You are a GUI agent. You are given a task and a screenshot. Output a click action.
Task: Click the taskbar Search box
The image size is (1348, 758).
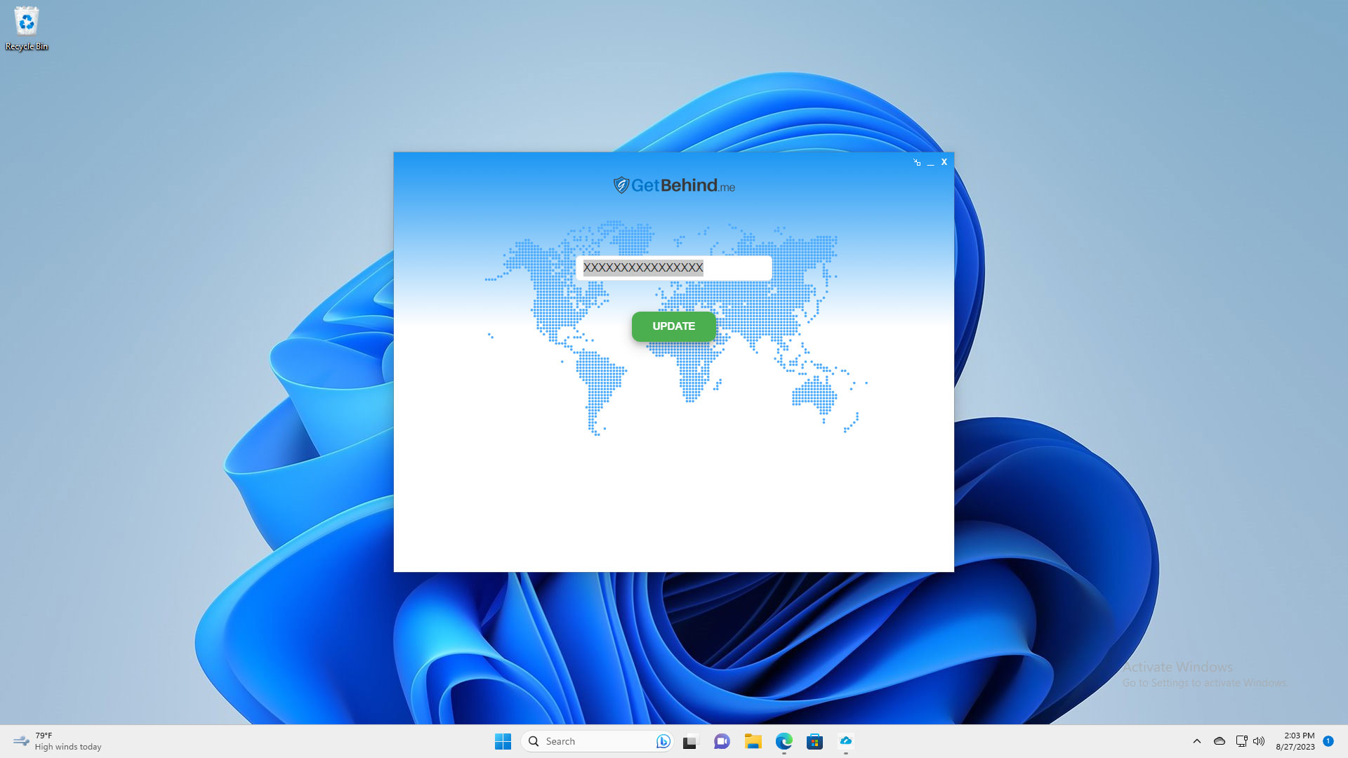tap(597, 741)
